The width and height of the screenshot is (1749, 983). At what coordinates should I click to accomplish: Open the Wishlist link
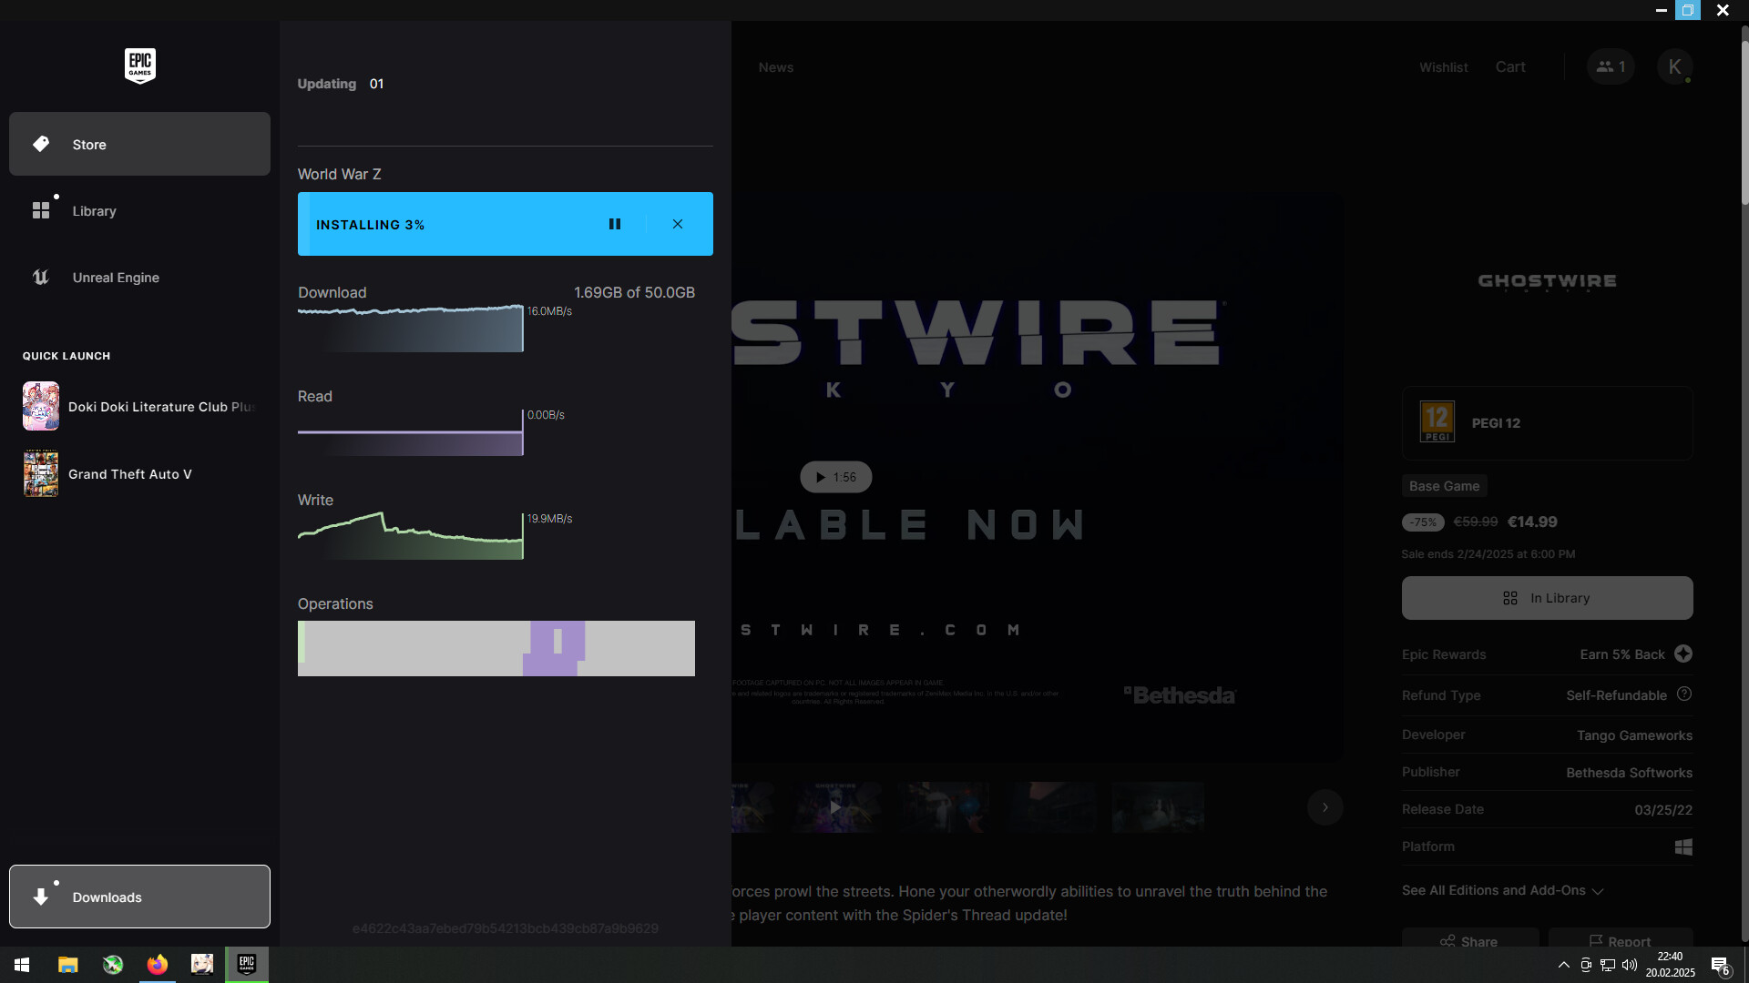click(1443, 67)
